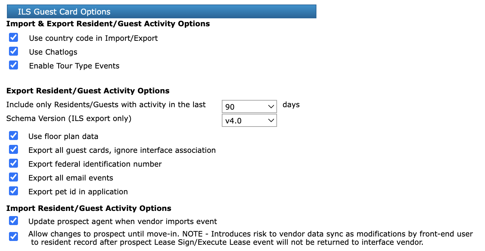Uncheck Export all email events
This screenshot has height=251, width=485.
[13, 177]
